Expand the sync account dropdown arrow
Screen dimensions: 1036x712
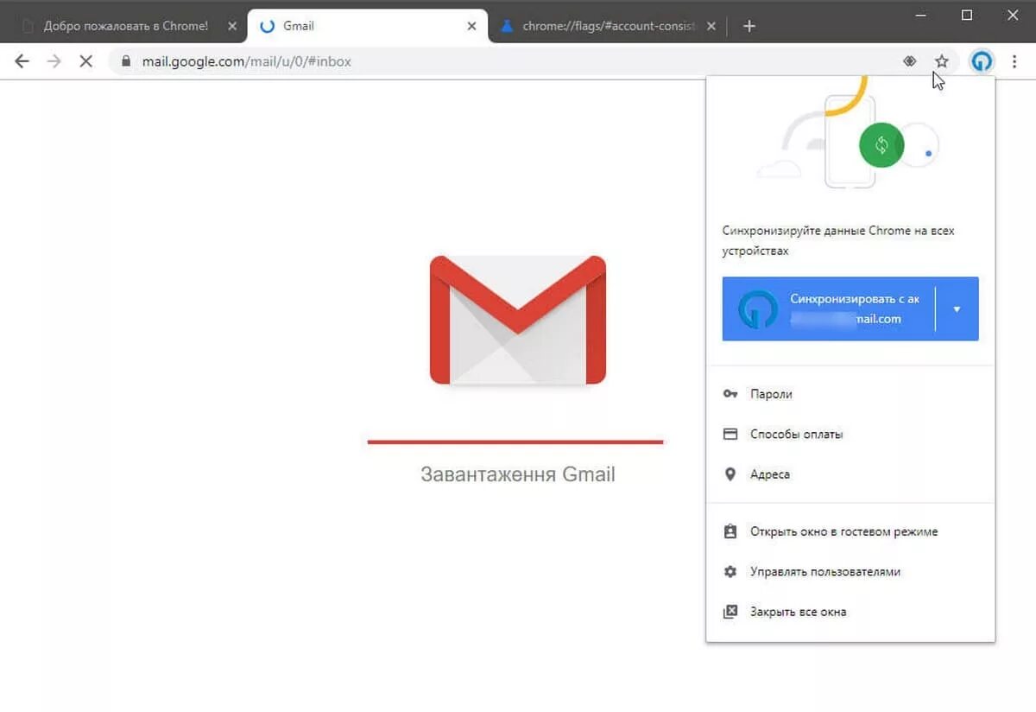pyautogui.click(x=957, y=308)
